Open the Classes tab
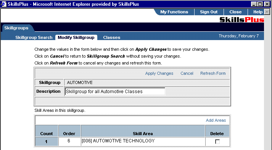The height and width of the screenshot is (150, 272). point(112,37)
